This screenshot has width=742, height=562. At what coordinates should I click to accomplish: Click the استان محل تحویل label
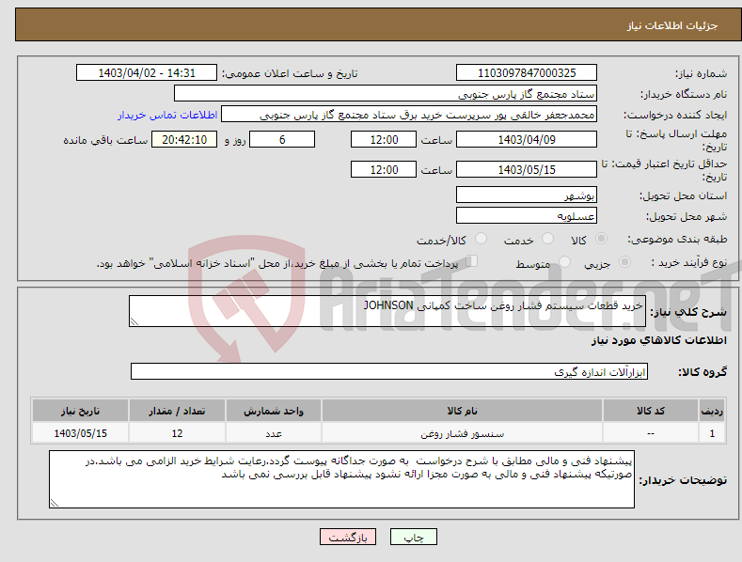(684, 195)
